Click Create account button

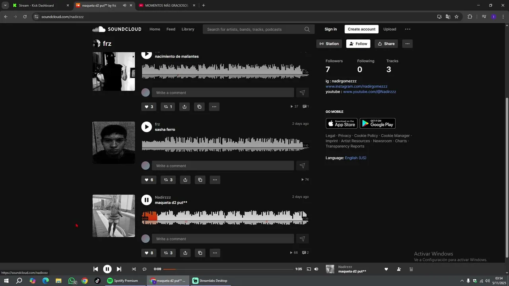pyautogui.click(x=361, y=29)
